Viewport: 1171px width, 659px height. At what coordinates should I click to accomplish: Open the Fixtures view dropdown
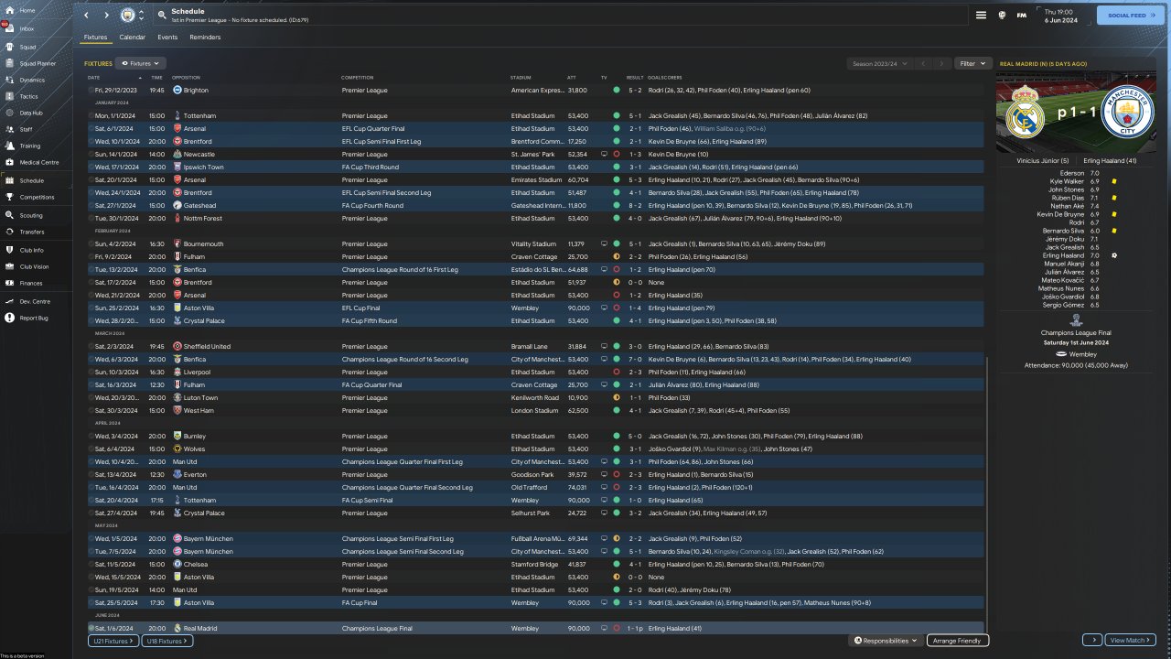[x=142, y=64]
